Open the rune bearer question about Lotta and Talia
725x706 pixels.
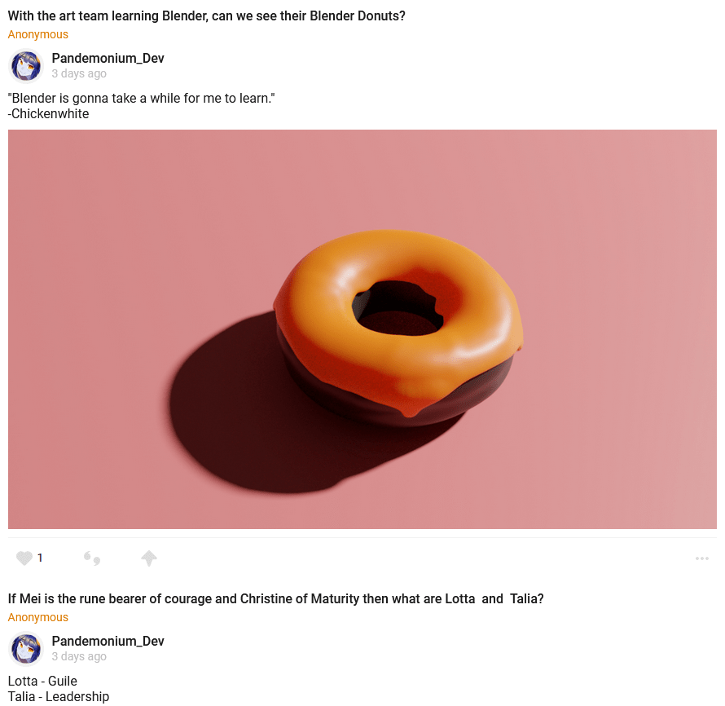tap(275, 599)
